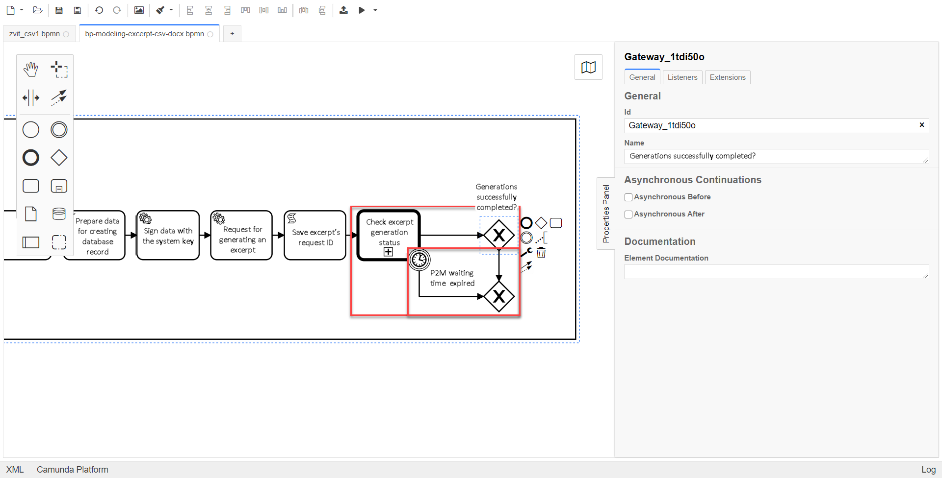Select the timer boundary event on canvas

coord(419,260)
